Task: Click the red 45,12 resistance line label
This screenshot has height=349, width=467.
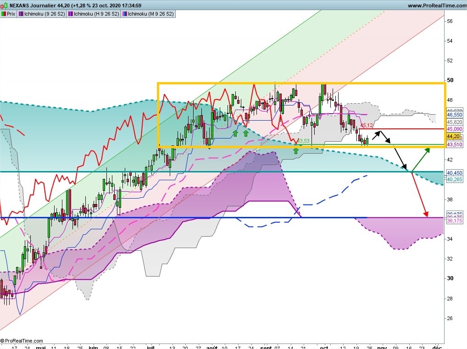Action: tap(367, 125)
